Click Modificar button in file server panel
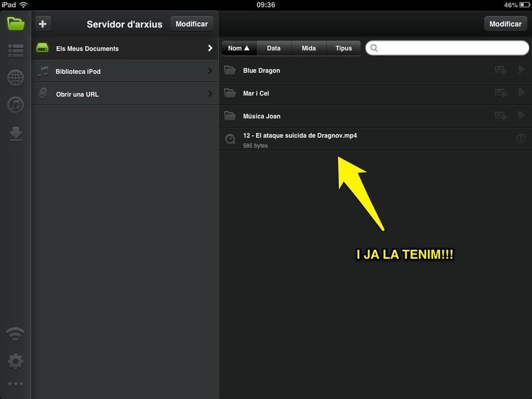Screen dimensions: 532x399 click(x=192, y=24)
